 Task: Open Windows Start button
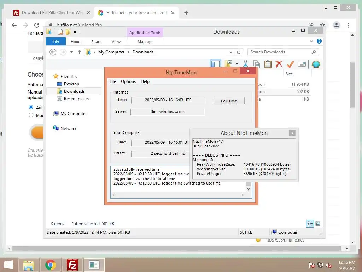[8, 265]
